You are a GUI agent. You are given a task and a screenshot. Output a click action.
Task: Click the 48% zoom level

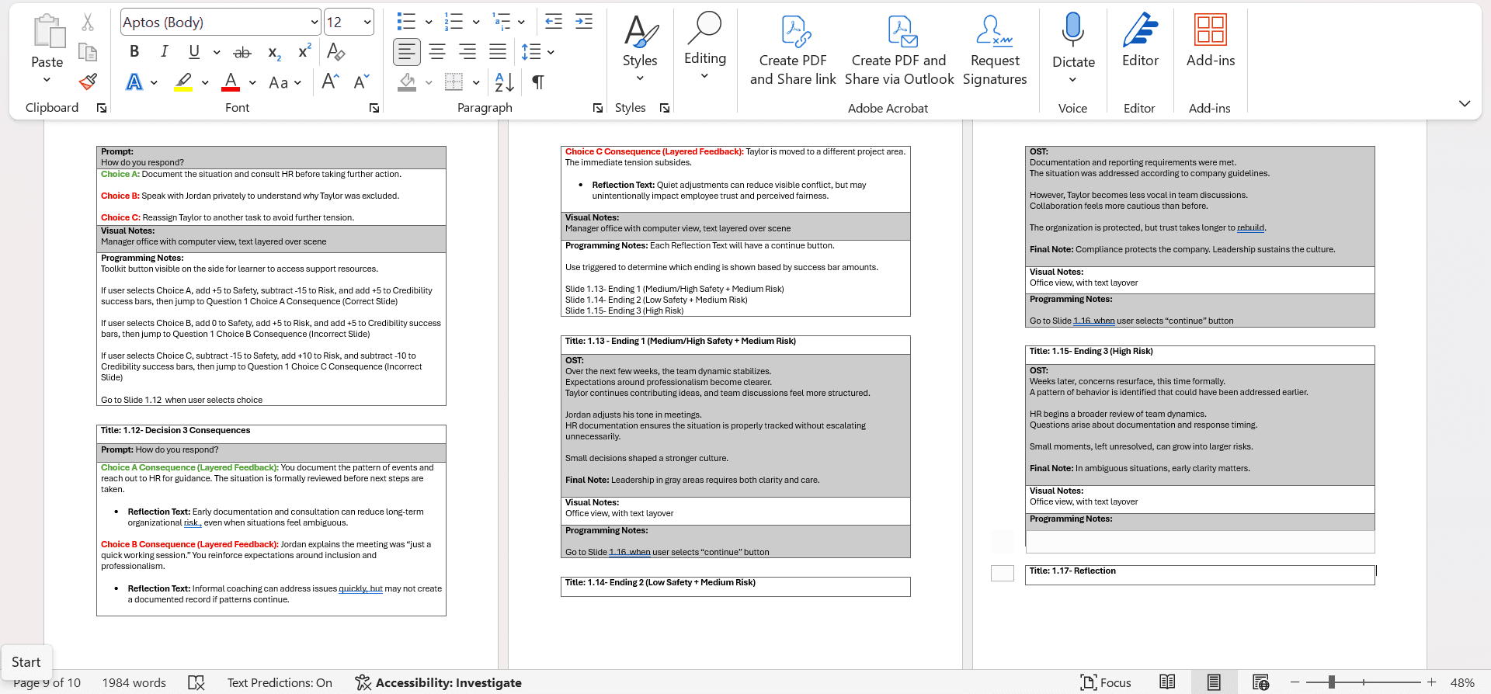point(1462,682)
